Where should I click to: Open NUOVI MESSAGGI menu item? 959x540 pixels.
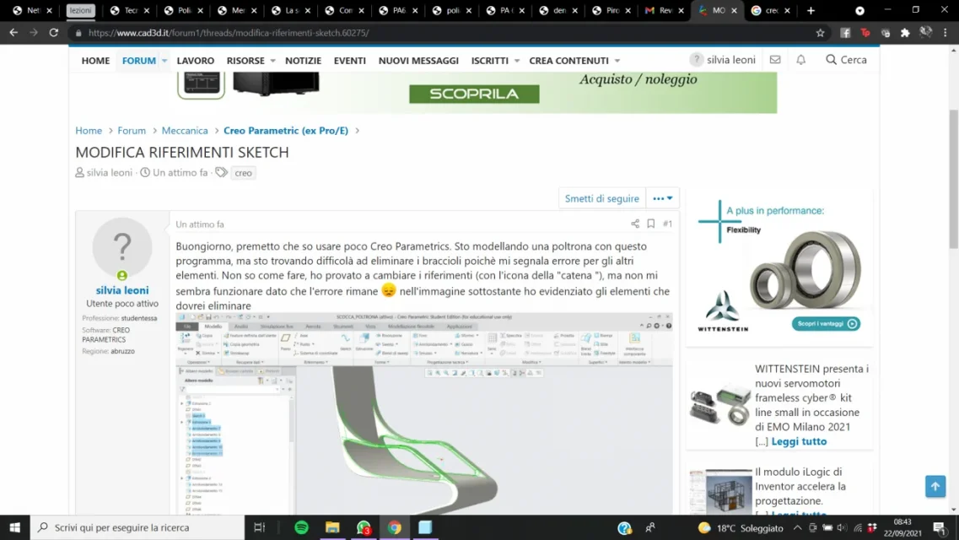418,61
